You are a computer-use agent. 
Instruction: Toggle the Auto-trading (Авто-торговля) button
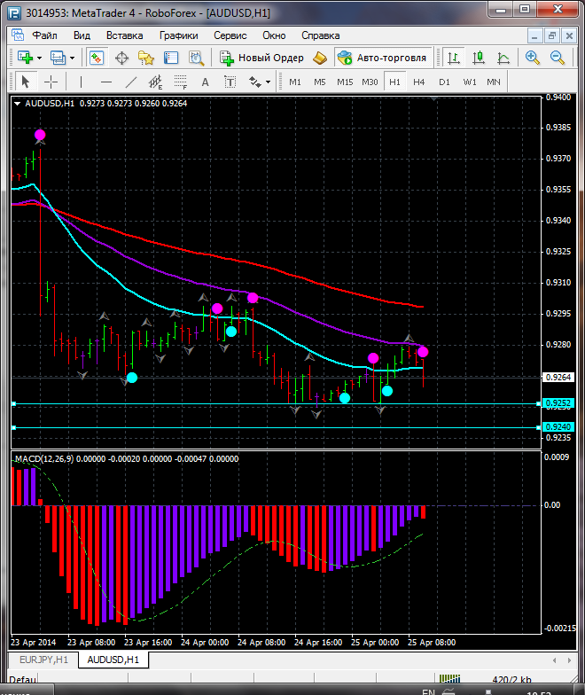click(381, 58)
